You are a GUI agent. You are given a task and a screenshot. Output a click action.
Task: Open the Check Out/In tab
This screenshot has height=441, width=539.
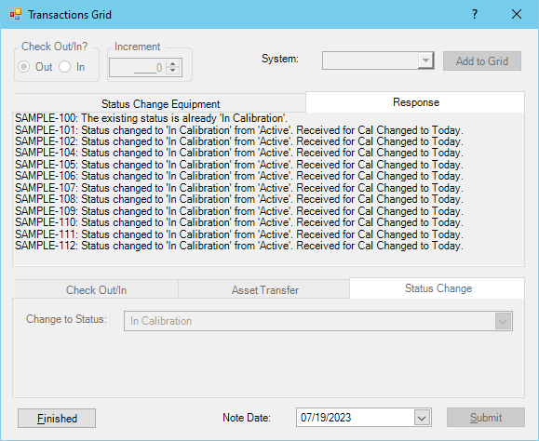pyautogui.click(x=96, y=290)
